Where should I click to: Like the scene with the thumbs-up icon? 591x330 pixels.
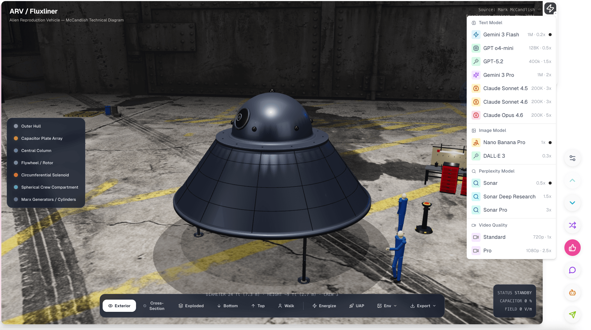click(x=572, y=247)
